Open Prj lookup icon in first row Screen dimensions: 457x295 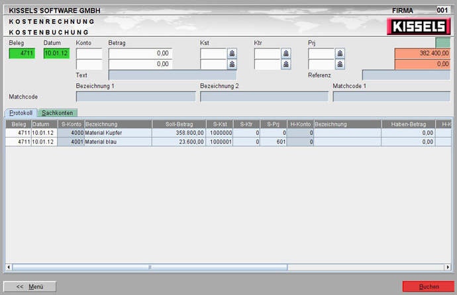click(x=340, y=53)
